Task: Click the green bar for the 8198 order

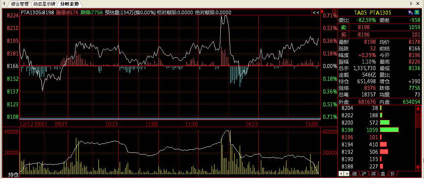Action: point(389,130)
